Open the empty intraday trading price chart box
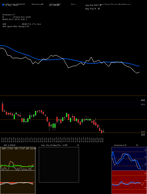The width and height of the screenshot is (147, 194). pyautogui.click(x=59, y=165)
